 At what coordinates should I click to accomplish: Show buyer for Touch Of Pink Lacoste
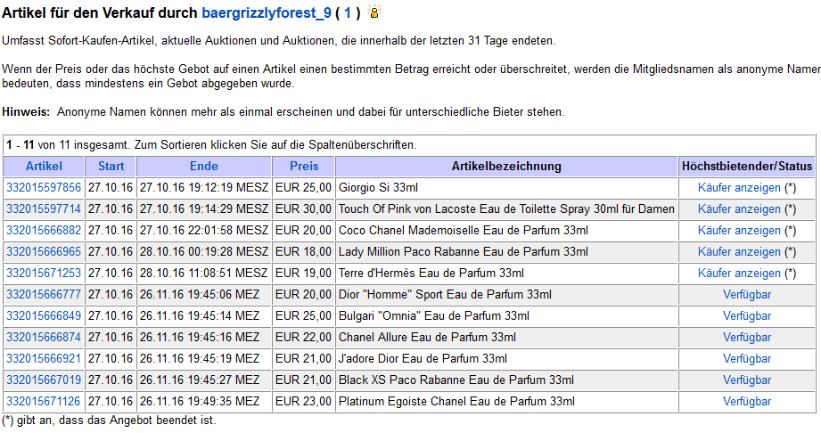pyautogui.click(x=739, y=209)
